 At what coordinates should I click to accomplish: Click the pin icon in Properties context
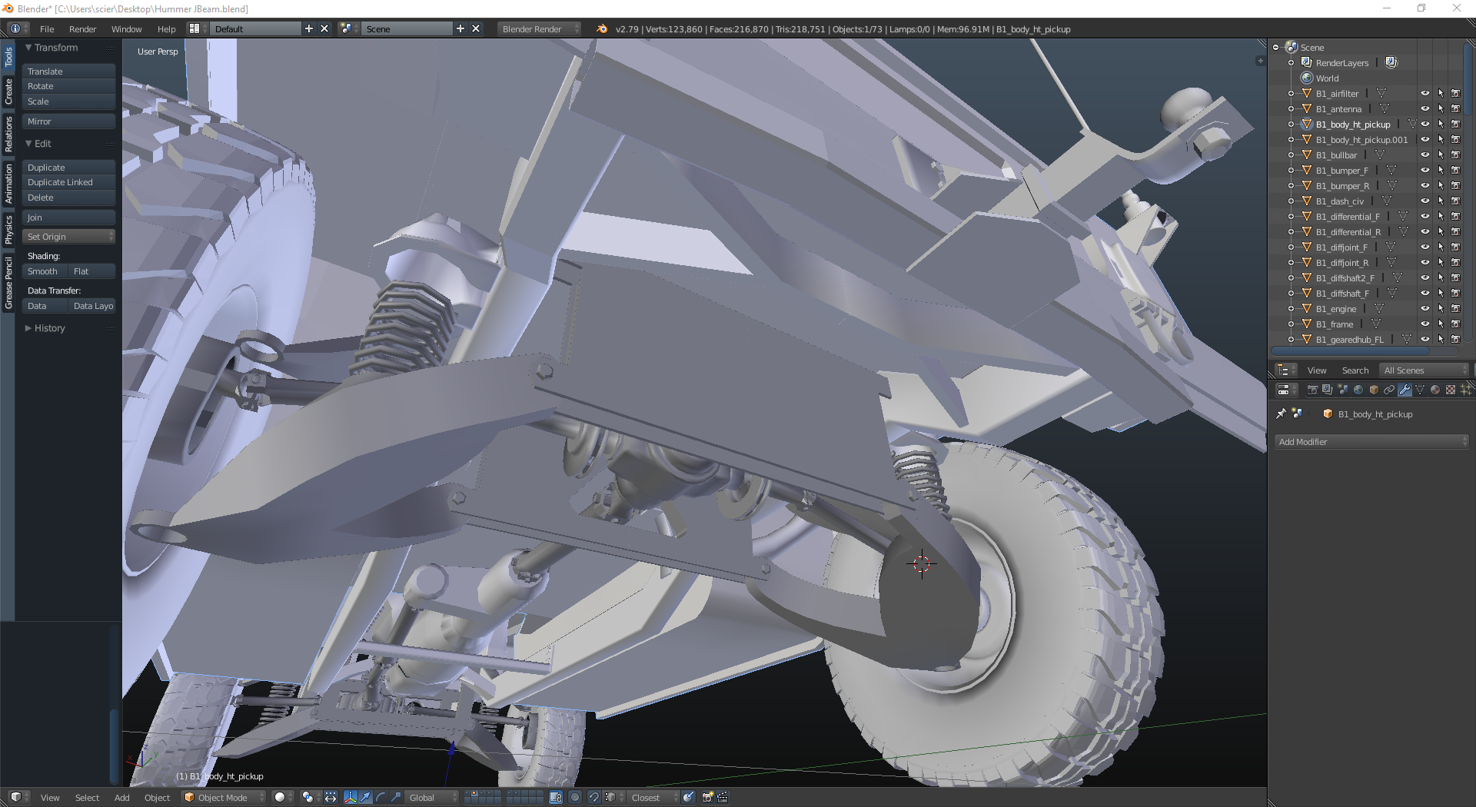point(1281,413)
